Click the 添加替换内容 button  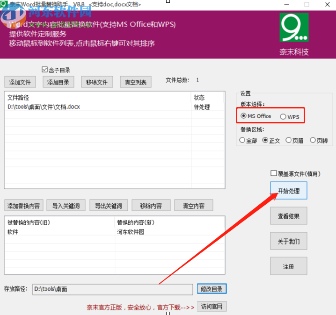23,206
